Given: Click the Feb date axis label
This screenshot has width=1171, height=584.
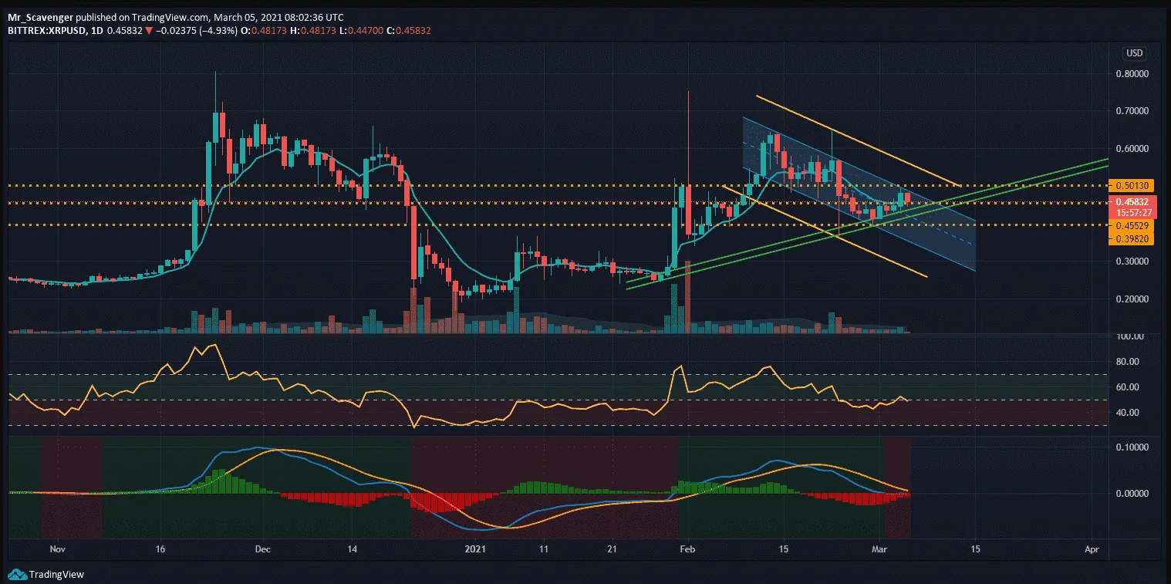Looking at the screenshot, I should (x=687, y=550).
